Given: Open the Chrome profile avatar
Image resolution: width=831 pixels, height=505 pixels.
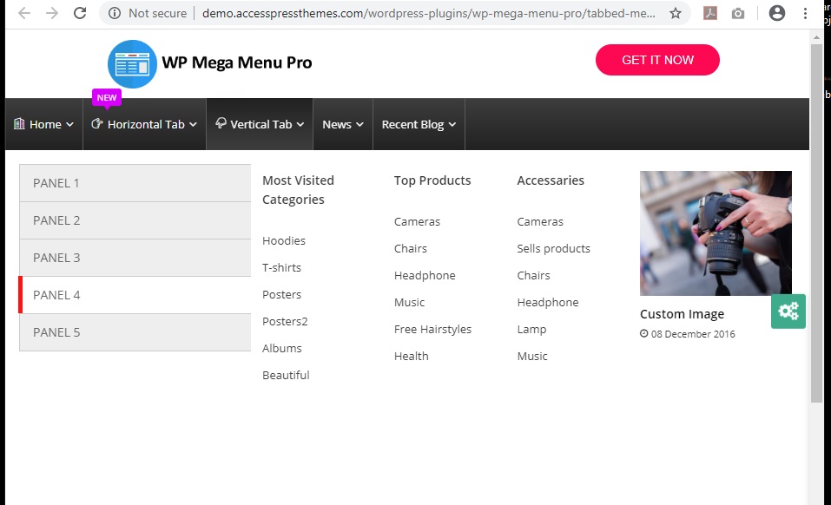Looking at the screenshot, I should 777,13.
